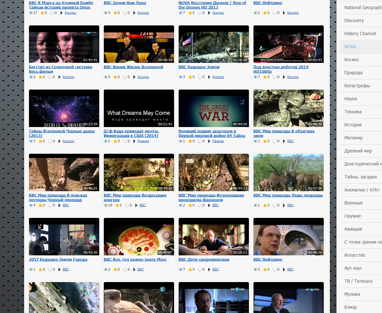The image size is (382, 313).
Task: Click the star icon under 'BBC Нейтрино' bottom row
Action: pos(265,269)
